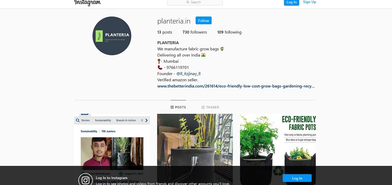Follow the planteria.in account
The width and height of the screenshot is (392, 185).
click(x=203, y=21)
